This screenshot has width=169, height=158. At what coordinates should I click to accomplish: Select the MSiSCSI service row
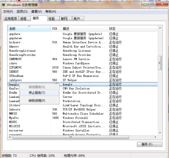coord(83,126)
